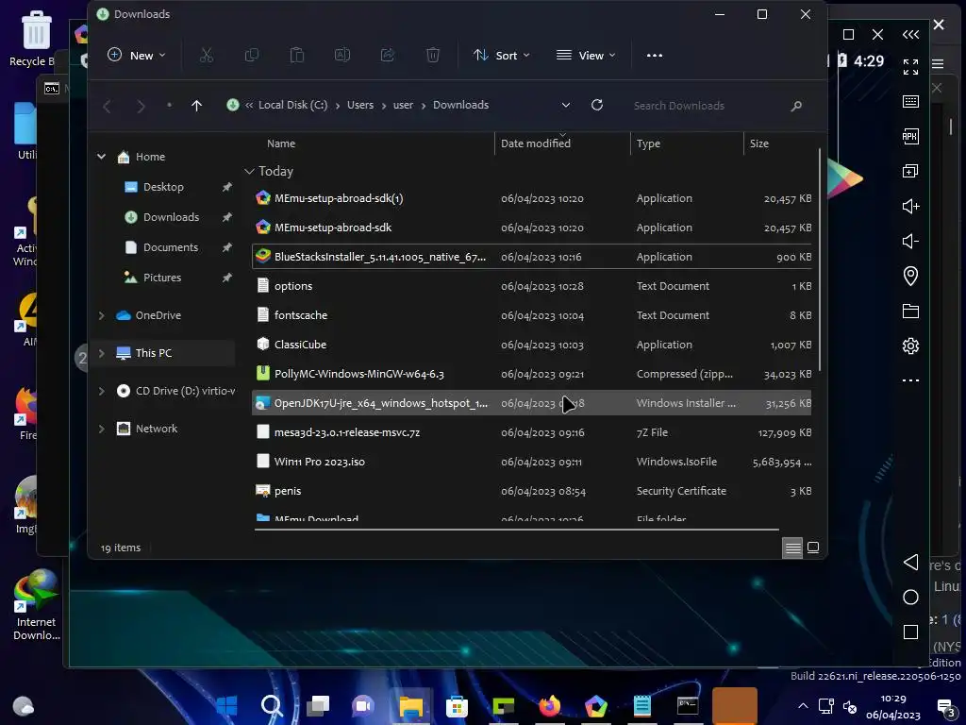This screenshot has height=725, width=966.
Task: Expand the Network tree node
Action: (102, 429)
